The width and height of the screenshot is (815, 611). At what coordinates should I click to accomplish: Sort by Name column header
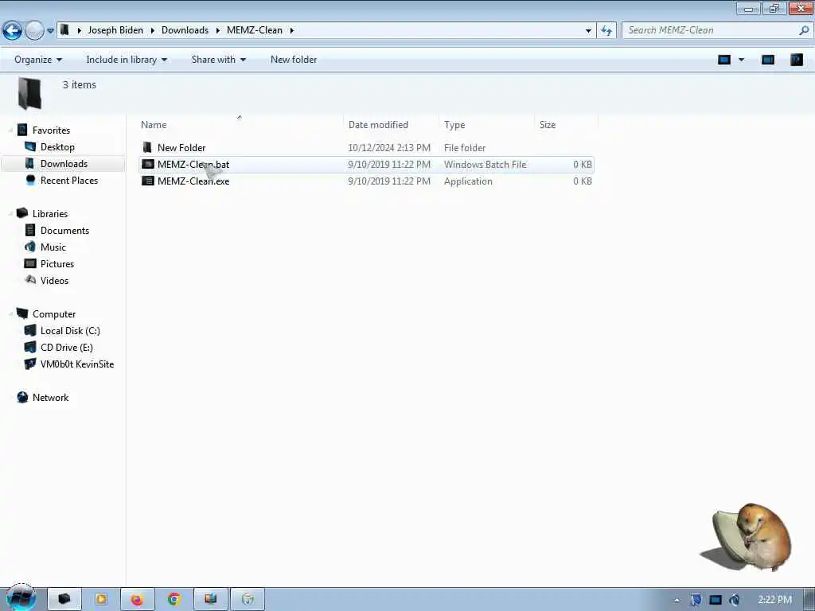click(154, 125)
